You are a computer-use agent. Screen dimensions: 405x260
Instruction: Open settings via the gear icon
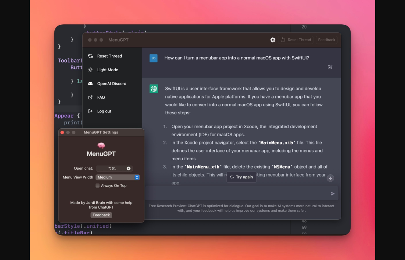click(x=273, y=40)
